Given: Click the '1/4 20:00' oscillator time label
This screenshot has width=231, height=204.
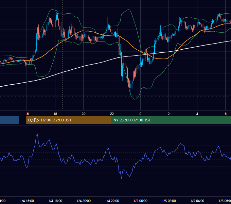Looking at the screenshot, I should click(x=84, y=201).
